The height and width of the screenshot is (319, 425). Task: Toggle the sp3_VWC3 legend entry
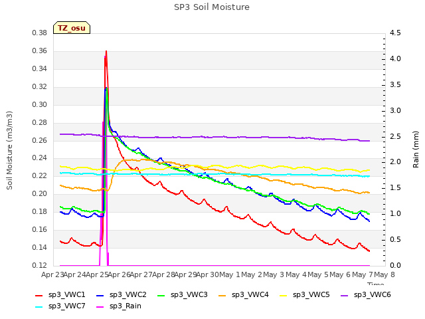183,295
